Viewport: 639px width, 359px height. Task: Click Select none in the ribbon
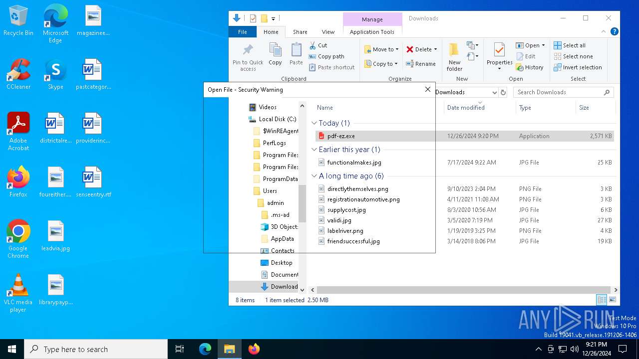point(573,56)
